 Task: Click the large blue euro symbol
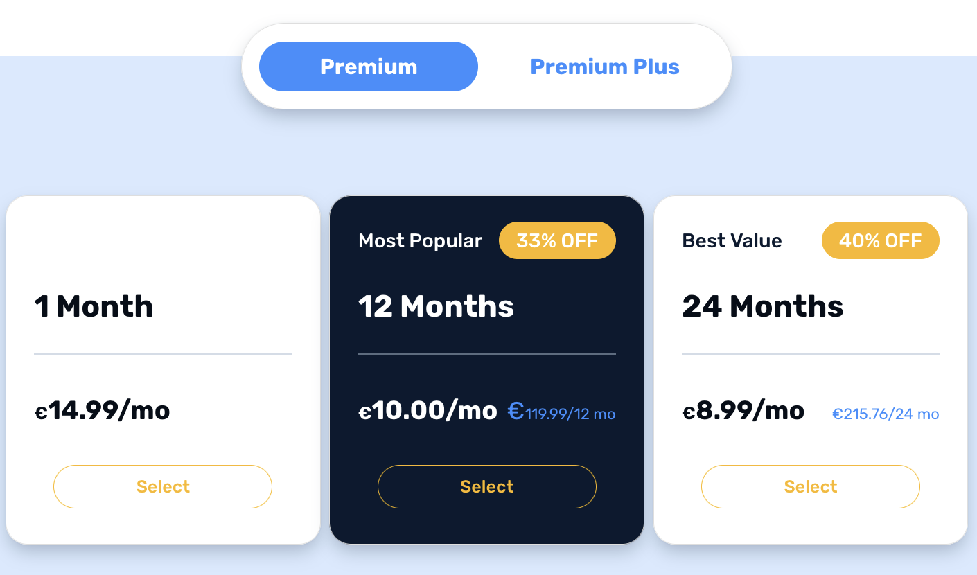[516, 411]
